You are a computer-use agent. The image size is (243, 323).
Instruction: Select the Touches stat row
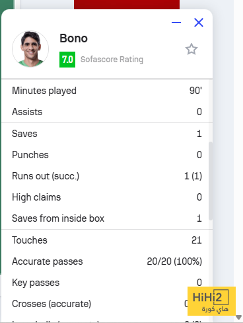pyautogui.click(x=107, y=240)
